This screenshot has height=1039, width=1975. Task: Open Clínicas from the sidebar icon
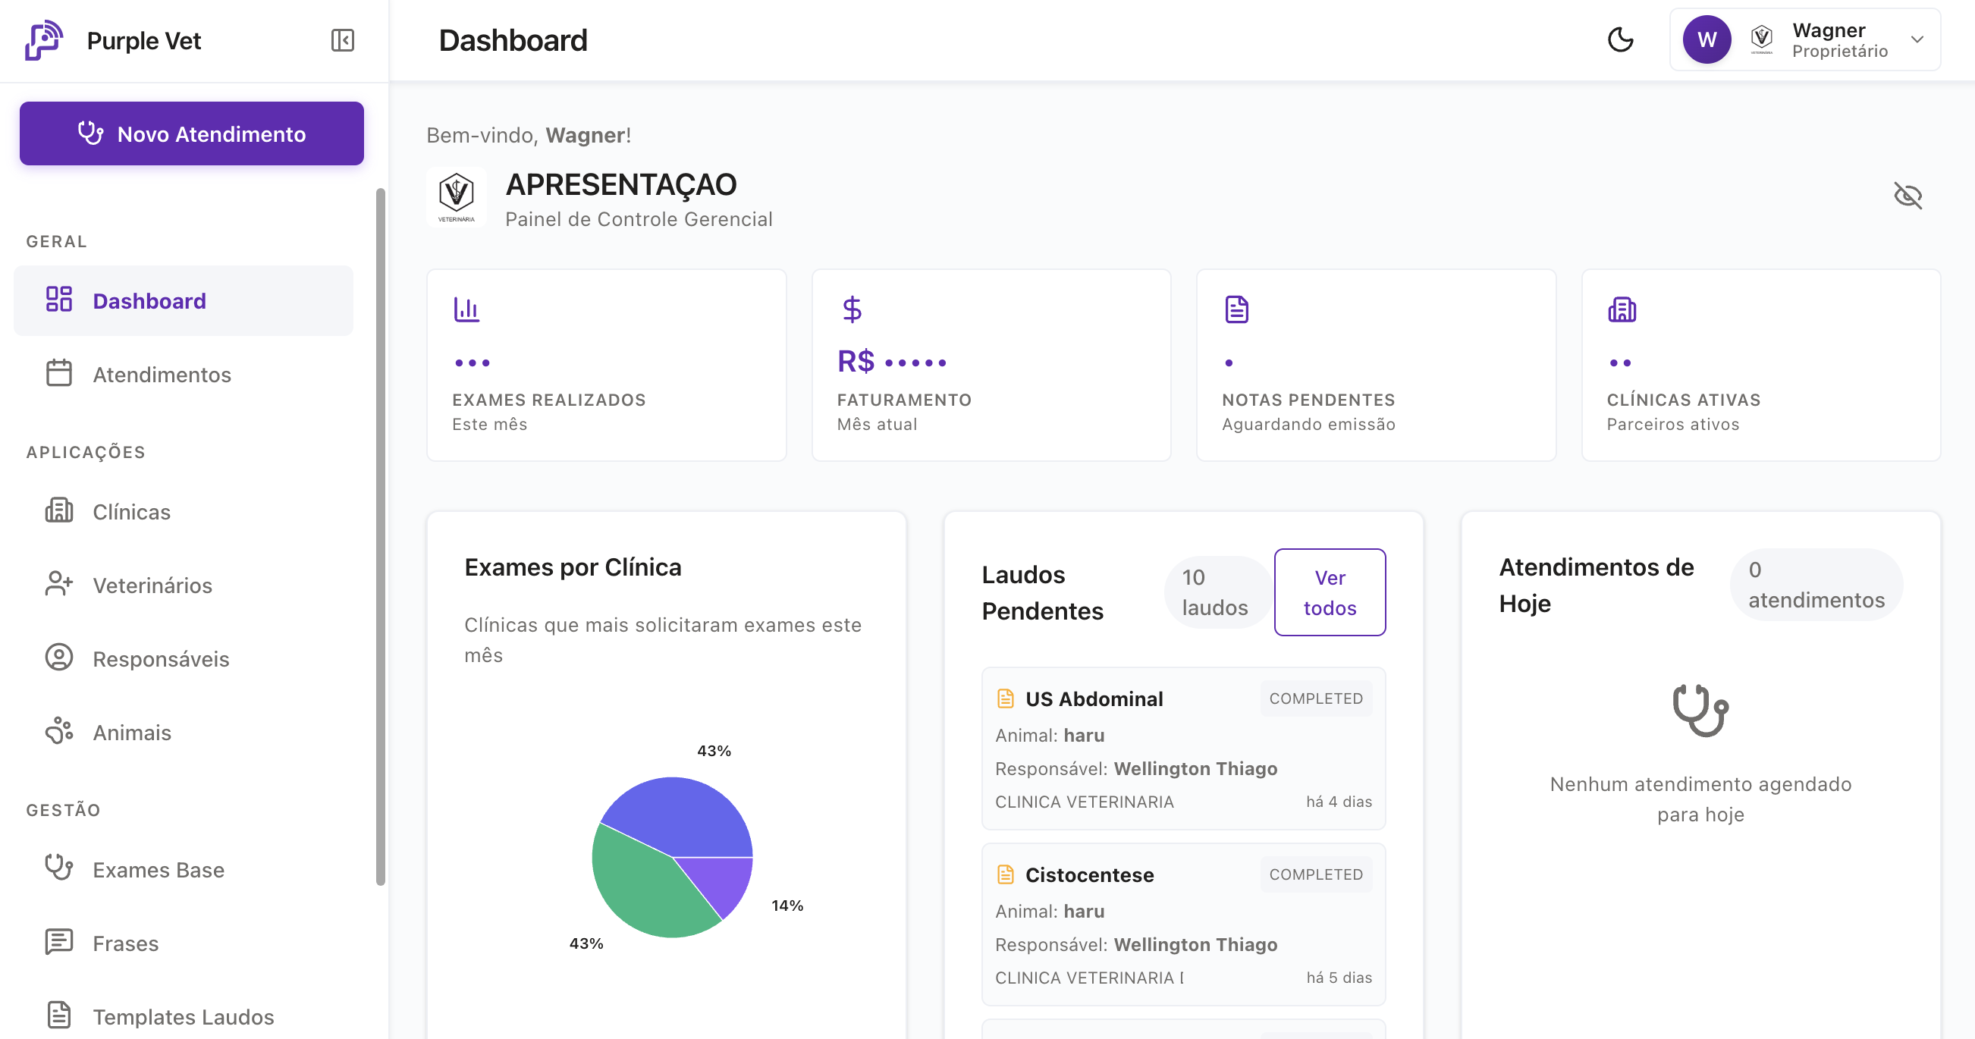click(58, 510)
